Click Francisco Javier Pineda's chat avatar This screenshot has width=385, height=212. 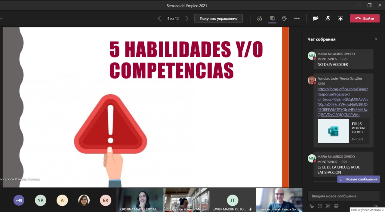coord(312,80)
